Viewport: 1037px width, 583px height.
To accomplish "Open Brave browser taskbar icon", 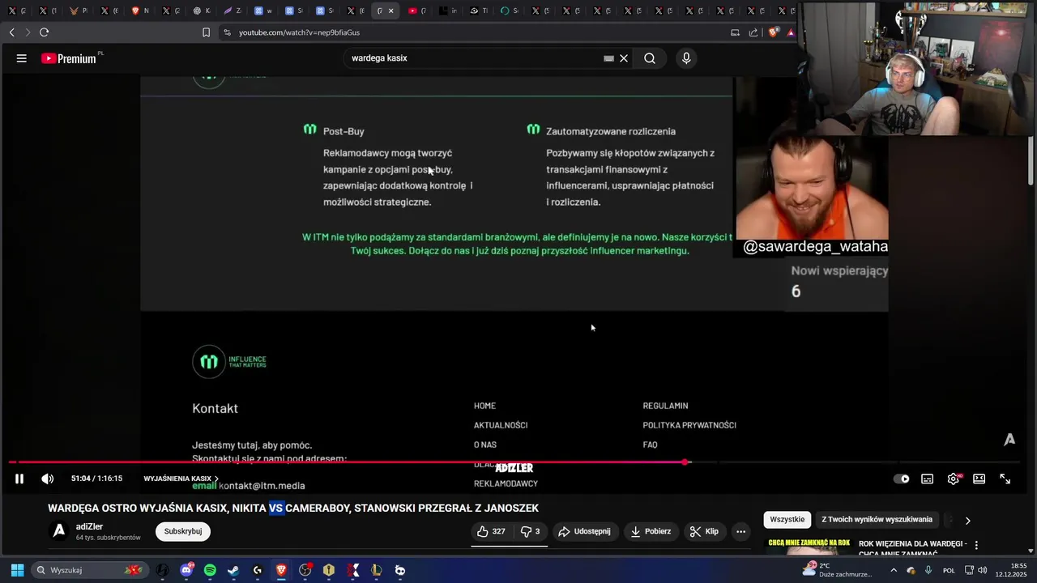I will (x=281, y=570).
